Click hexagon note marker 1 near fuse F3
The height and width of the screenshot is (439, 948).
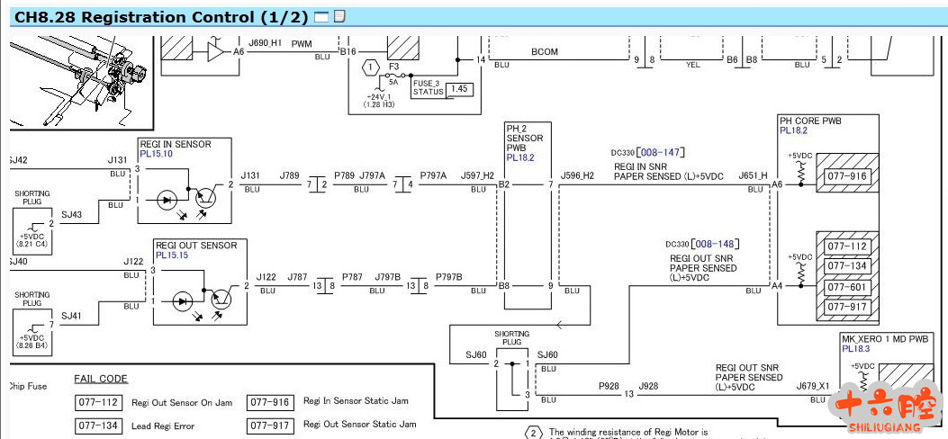(x=370, y=67)
